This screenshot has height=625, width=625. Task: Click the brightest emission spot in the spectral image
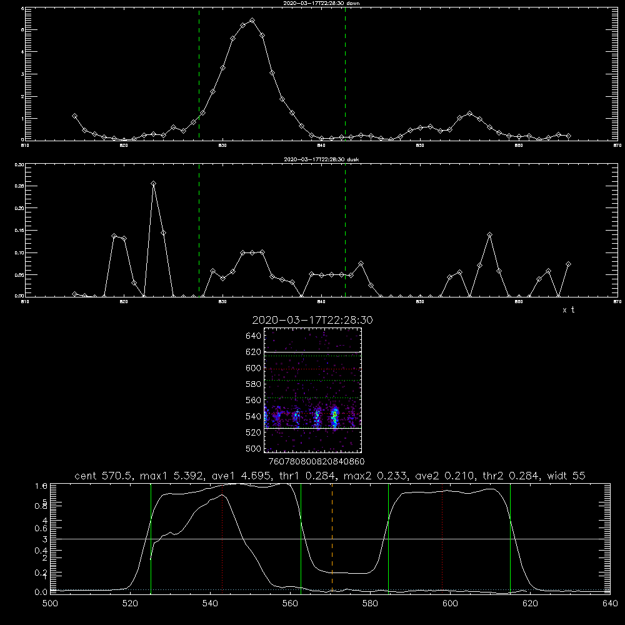pyautogui.click(x=335, y=414)
